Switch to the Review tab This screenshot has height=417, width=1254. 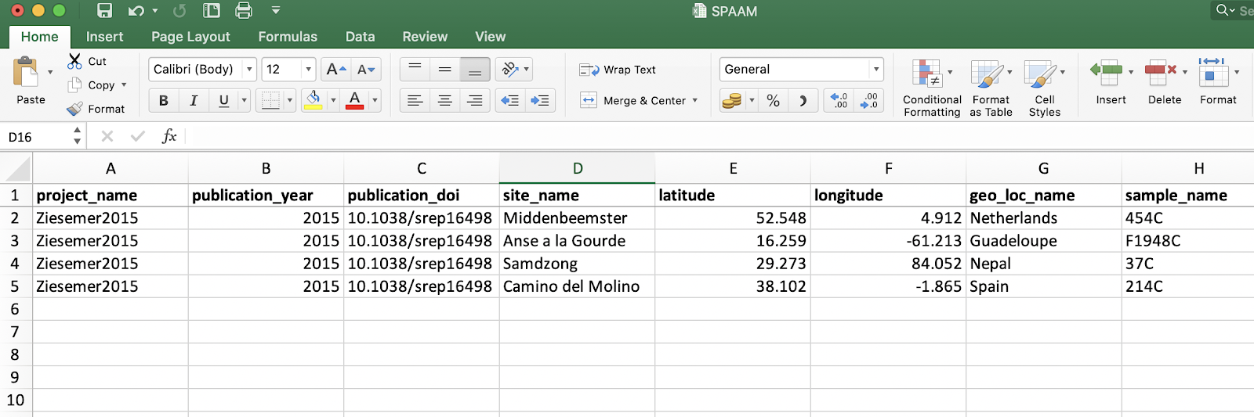click(425, 37)
